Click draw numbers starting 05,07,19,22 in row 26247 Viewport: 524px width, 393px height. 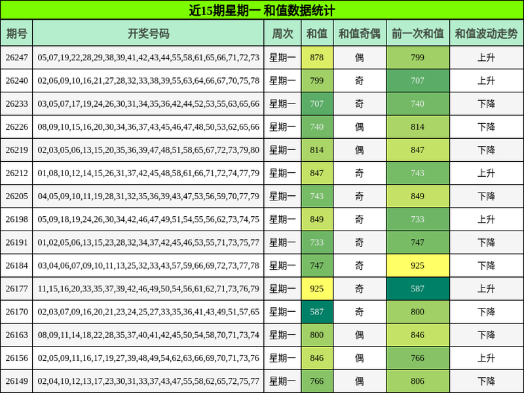point(149,58)
